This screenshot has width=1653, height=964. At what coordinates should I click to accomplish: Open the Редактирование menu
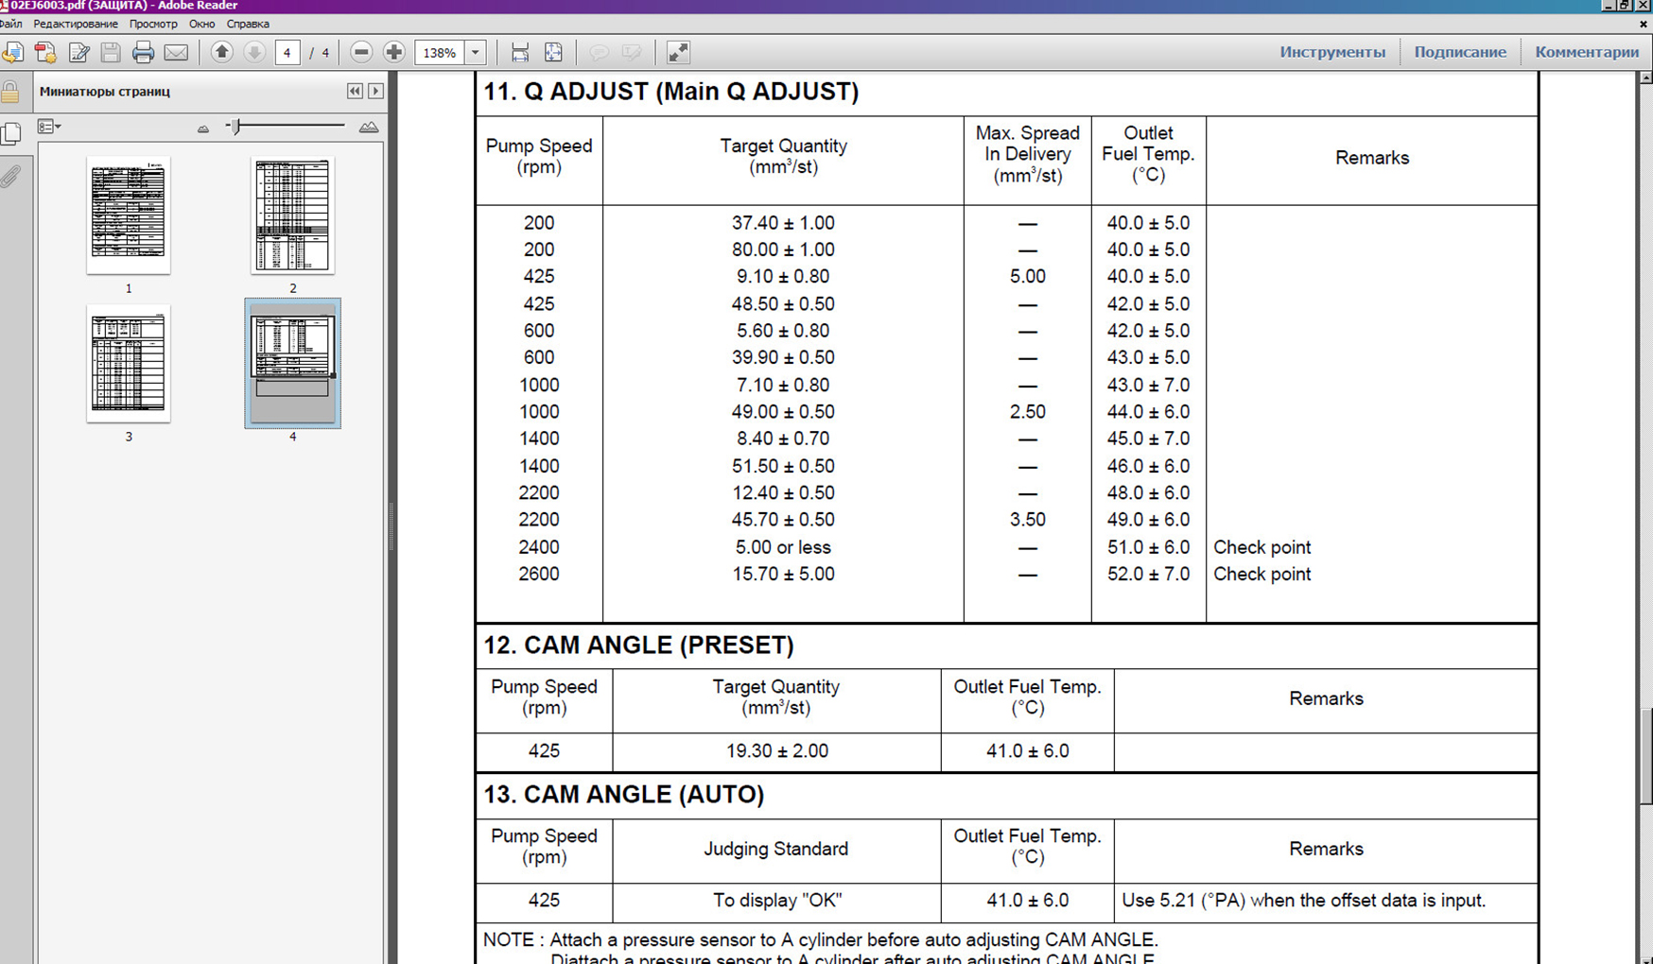click(x=76, y=24)
